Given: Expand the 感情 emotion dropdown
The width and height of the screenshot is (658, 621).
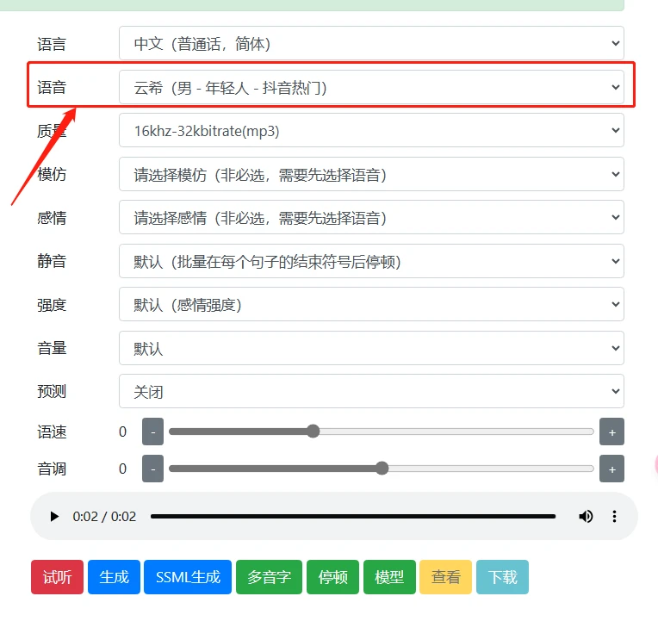Looking at the screenshot, I should (370, 218).
